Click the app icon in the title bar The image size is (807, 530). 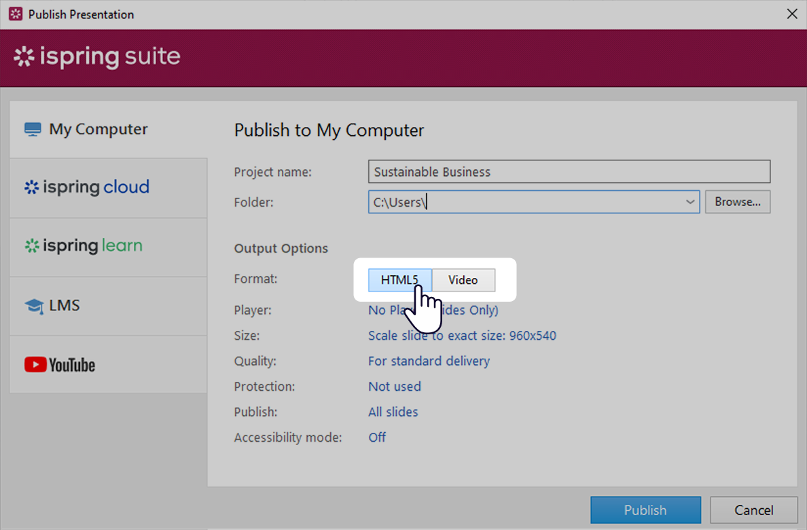pyautogui.click(x=14, y=14)
